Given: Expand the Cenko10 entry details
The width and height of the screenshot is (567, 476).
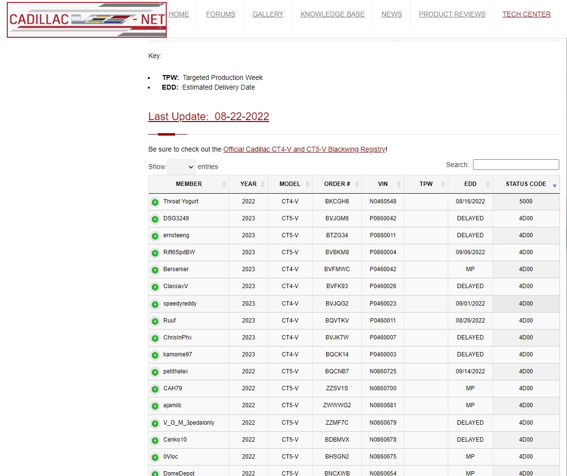Looking at the screenshot, I should coord(155,440).
